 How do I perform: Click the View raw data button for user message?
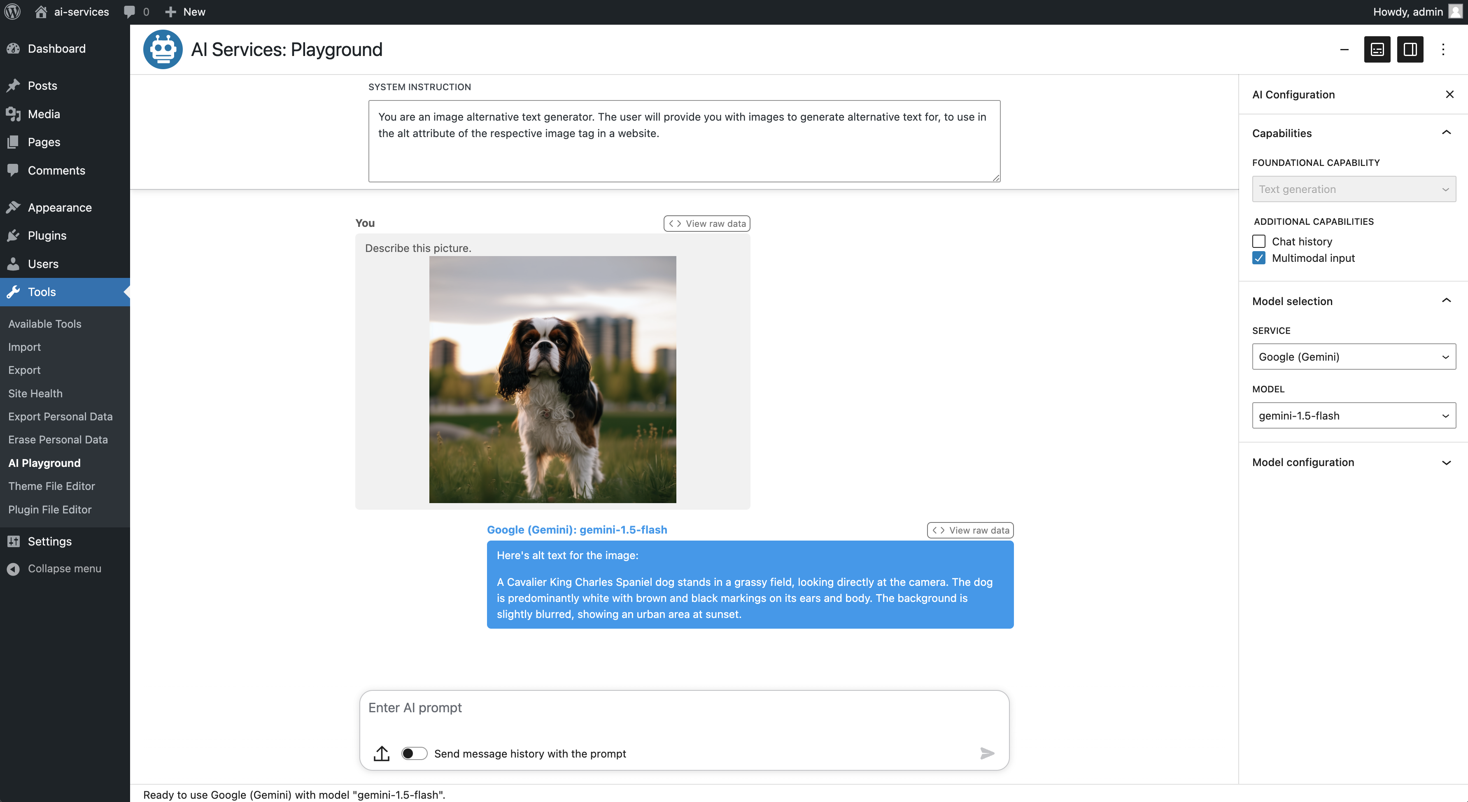(707, 223)
